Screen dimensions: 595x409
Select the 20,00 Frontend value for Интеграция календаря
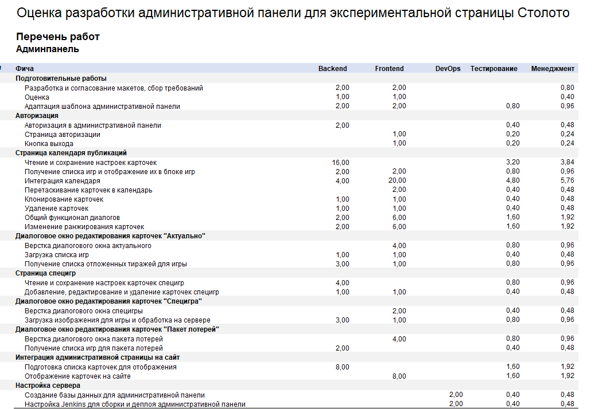tap(397, 181)
